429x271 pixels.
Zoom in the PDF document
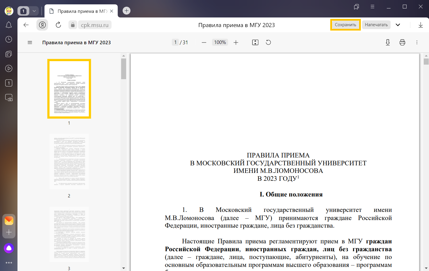click(x=236, y=42)
